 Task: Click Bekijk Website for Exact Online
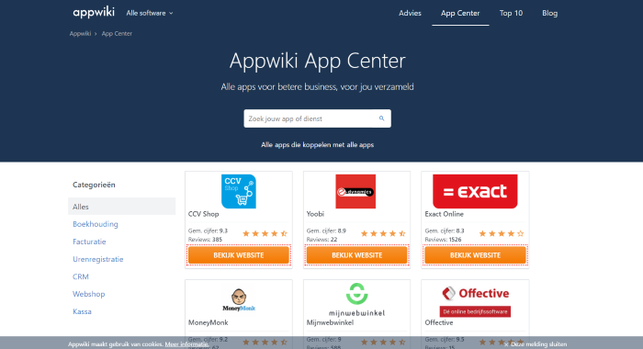pos(475,255)
